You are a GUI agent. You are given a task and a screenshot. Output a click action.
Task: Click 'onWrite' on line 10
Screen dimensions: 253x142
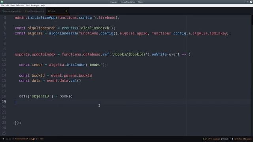tap(159, 54)
